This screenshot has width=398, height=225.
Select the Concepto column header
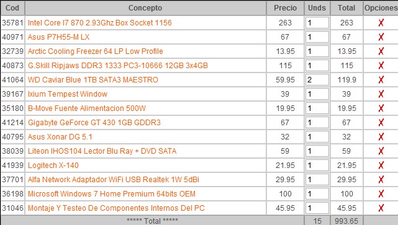coord(145,8)
